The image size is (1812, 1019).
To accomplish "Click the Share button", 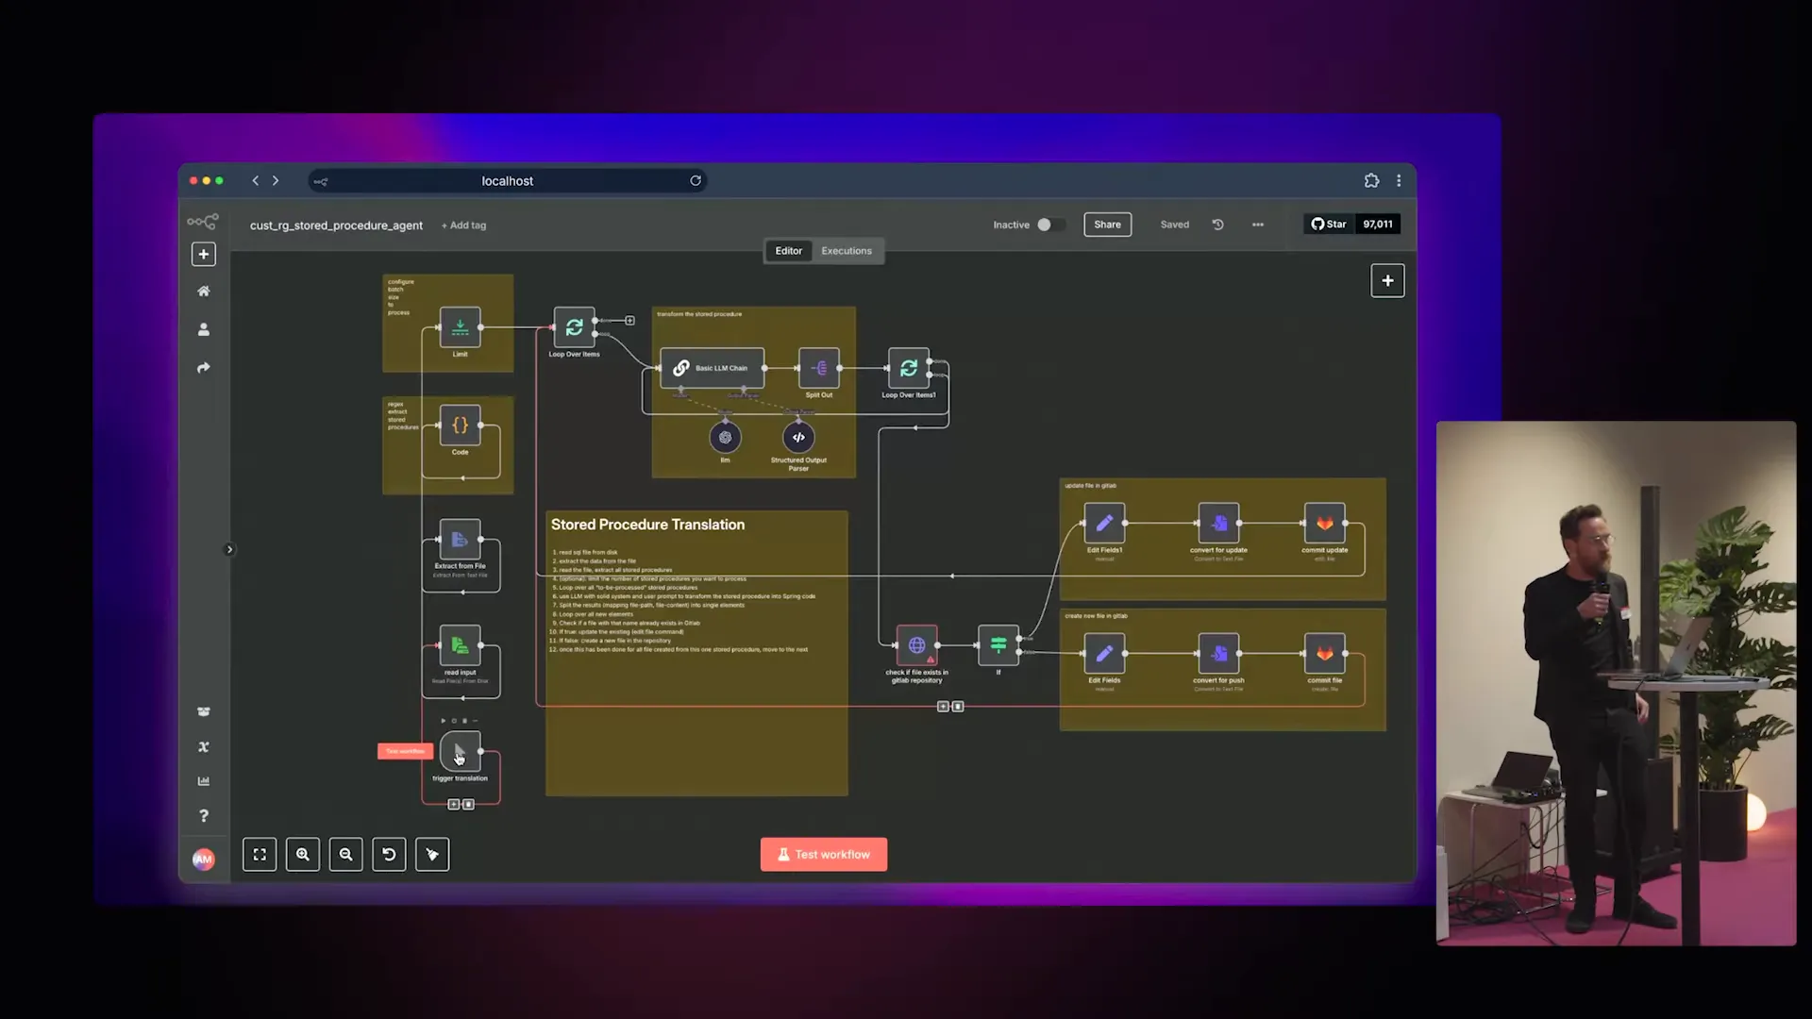I will (x=1107, y=225).
